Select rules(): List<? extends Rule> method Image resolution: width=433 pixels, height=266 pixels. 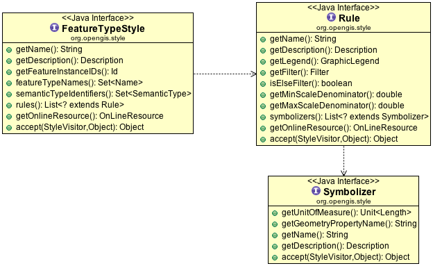pos(70,105)
